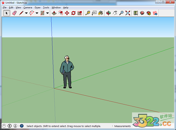Screen dimensions: 176x130
Task: Open the Draw menu
Action: 38,8
